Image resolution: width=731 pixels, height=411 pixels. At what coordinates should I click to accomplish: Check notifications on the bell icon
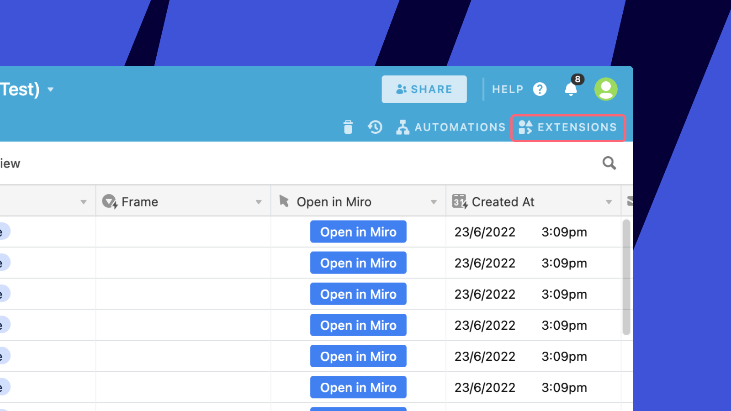571,90
